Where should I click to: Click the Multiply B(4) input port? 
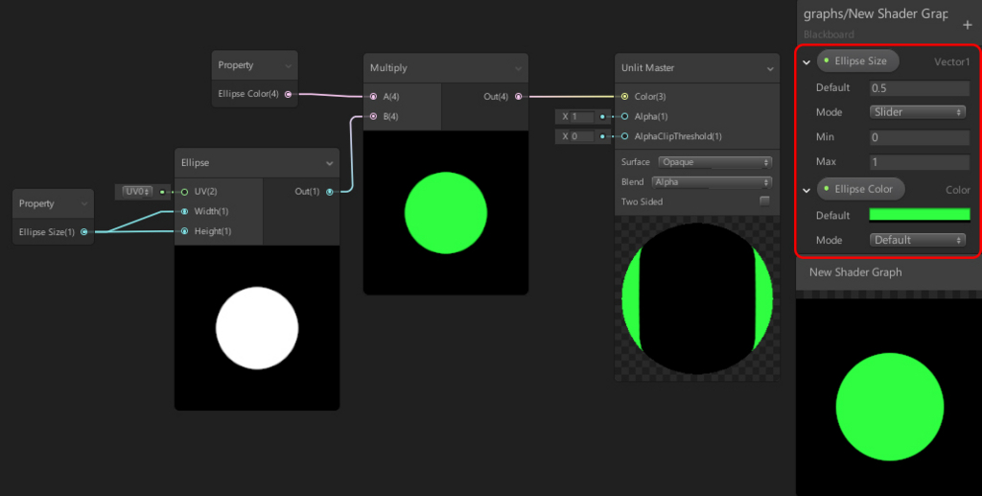point(373,116)
